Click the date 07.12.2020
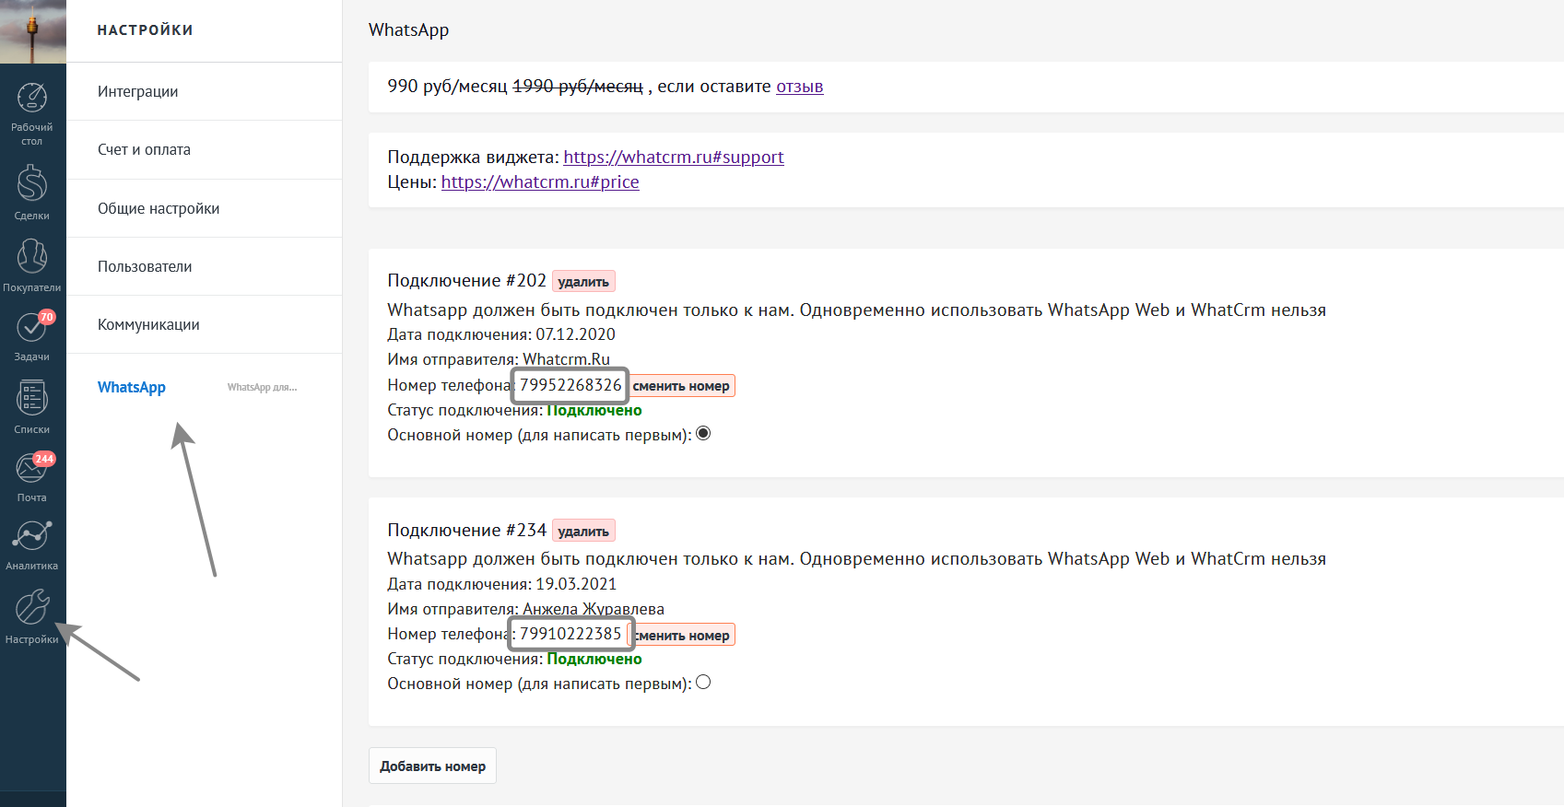This screenshot has height=807, width=1564. click(575, 334)
